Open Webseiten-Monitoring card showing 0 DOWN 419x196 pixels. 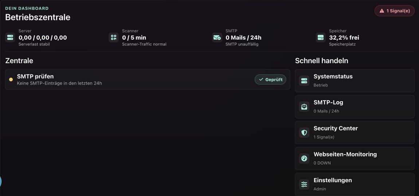pos(355,159)
